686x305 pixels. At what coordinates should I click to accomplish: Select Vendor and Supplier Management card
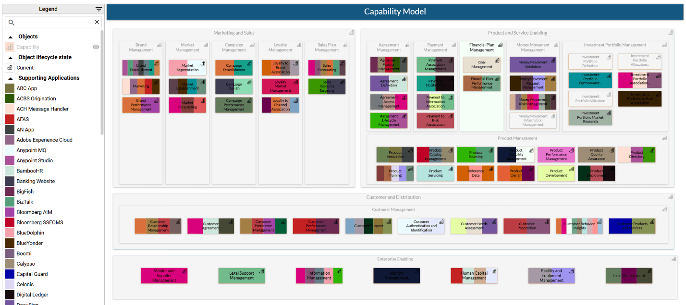tap(164, 276)
